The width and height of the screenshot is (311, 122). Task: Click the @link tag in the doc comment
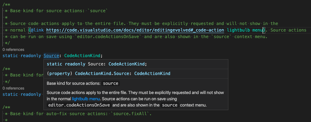click(37, 30)
